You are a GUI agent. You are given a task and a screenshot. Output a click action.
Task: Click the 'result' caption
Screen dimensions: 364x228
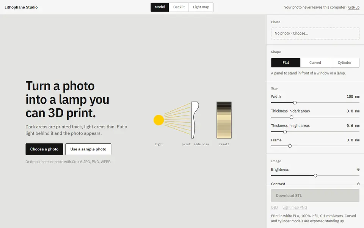(x=224, y=144)
